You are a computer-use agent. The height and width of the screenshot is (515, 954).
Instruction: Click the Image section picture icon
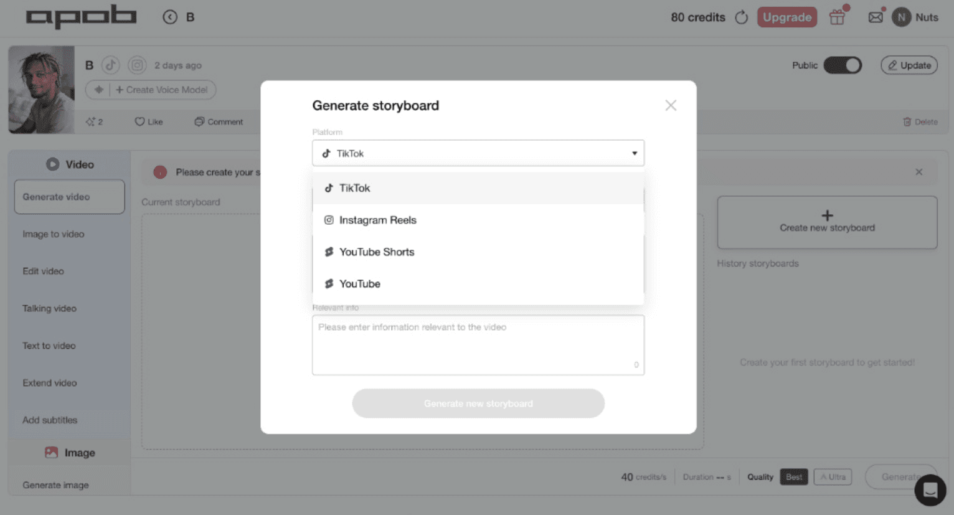pos(51,453)
